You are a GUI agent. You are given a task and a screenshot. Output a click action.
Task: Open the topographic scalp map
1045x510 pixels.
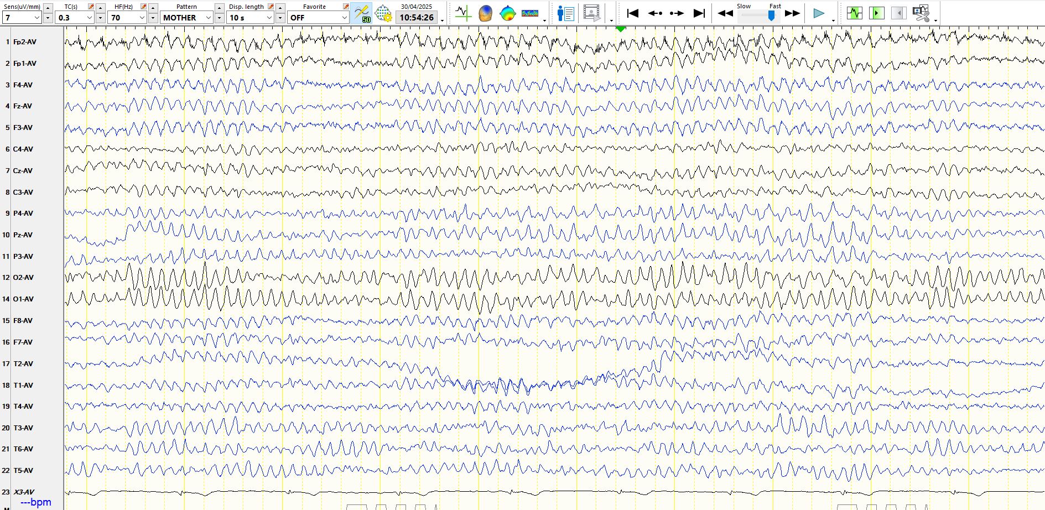(507, 13)
